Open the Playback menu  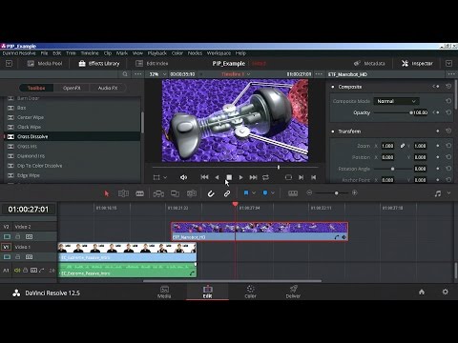(x=157, y=53)
